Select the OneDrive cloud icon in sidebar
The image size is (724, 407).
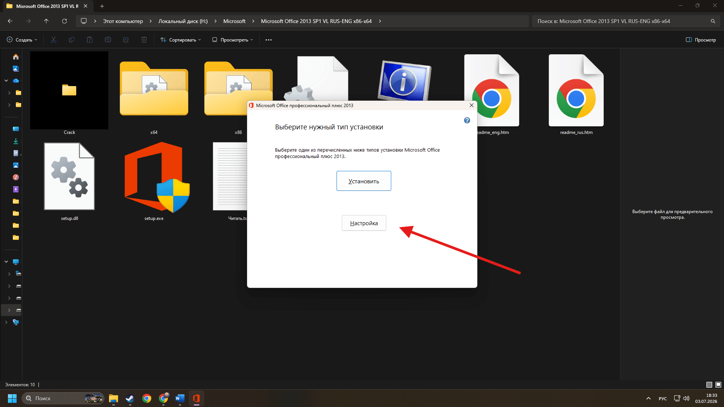(16, 81)
